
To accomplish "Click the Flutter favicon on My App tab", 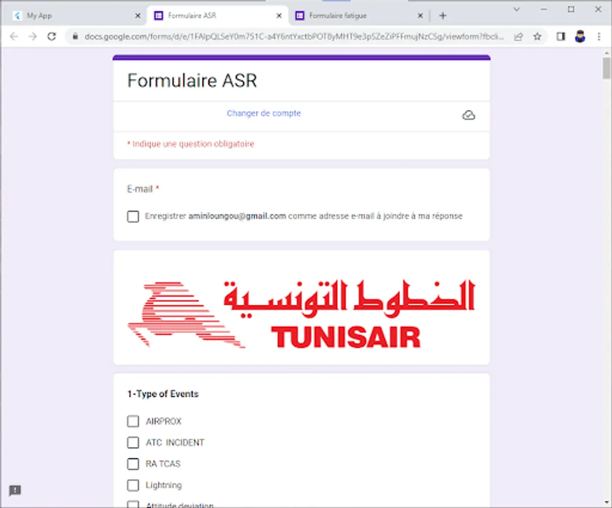I will [17, 16].
